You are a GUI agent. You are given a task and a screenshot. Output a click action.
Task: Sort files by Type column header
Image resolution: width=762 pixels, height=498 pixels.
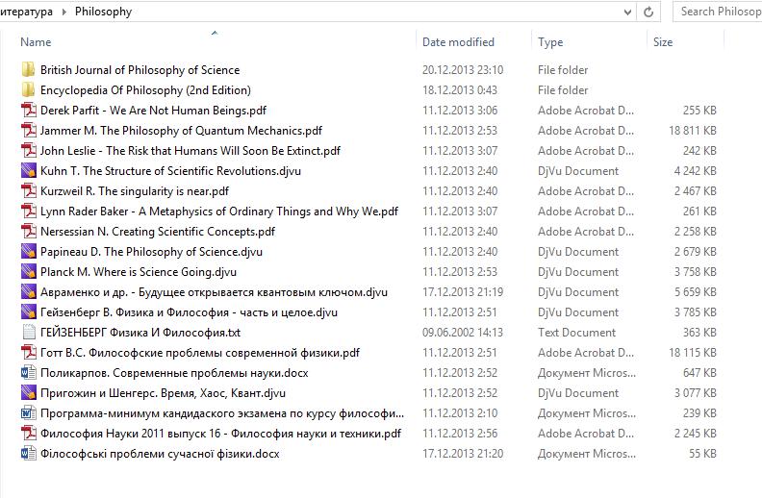(x=550, y=42)
